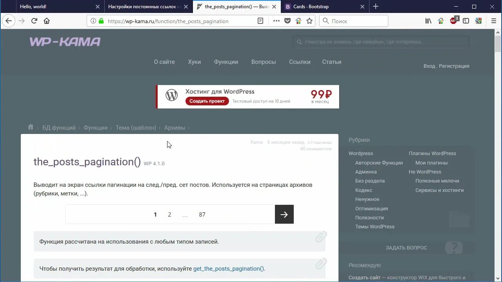The height and width of the screenshot is (282, 502).
Task: Click the pagination next arrow button
Action: pyautogui.click(x=284, y=214)
